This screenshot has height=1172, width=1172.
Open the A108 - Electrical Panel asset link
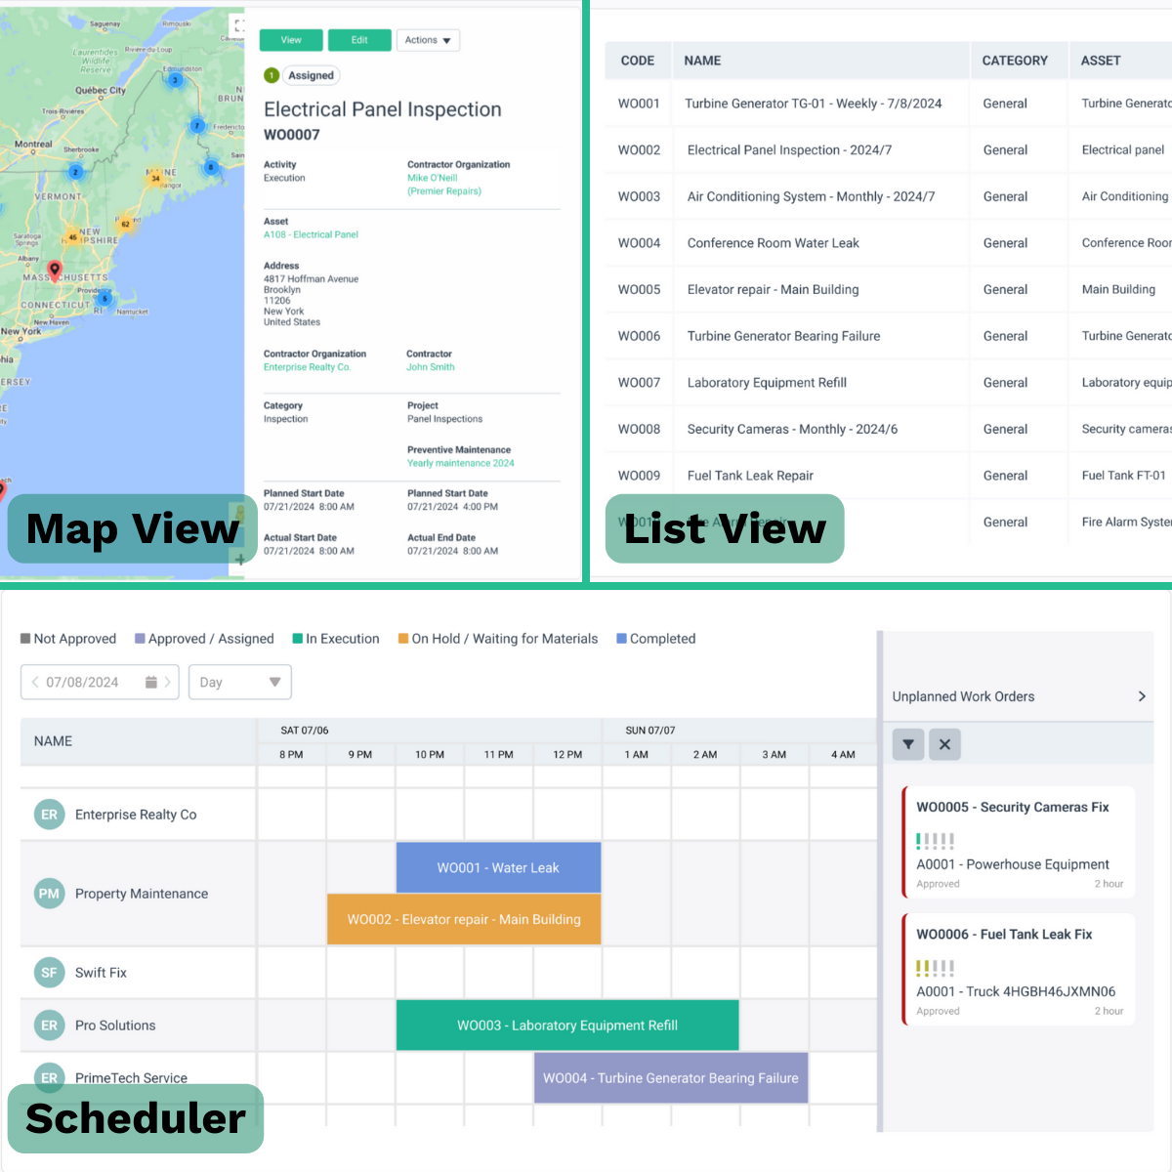310,234
